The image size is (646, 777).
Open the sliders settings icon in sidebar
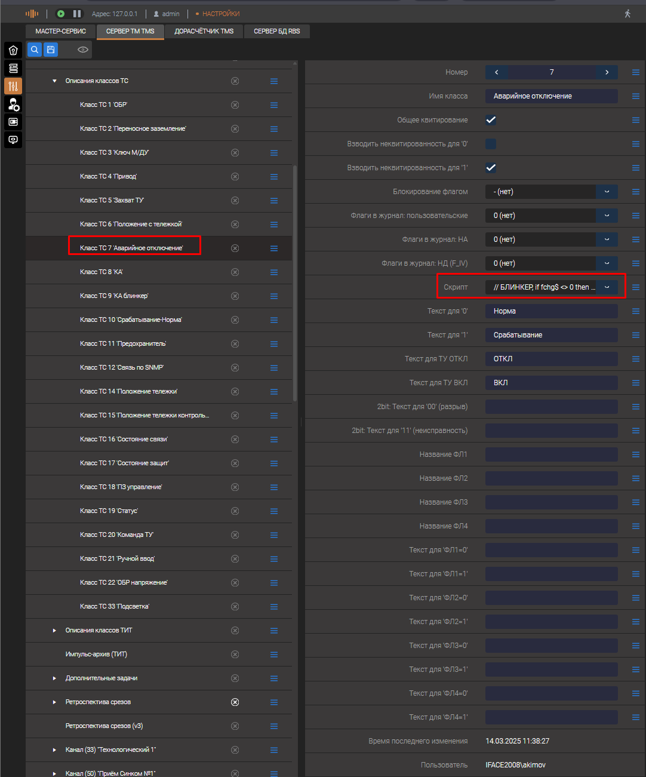[x=13, y=86]
